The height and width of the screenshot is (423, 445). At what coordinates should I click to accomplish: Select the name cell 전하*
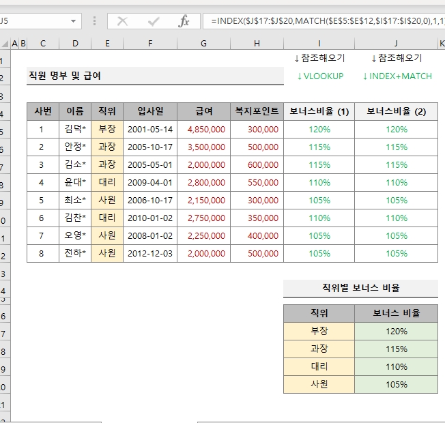[75, 253]
